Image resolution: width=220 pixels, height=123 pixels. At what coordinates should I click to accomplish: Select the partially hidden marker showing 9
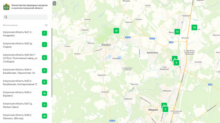point(175,57)
